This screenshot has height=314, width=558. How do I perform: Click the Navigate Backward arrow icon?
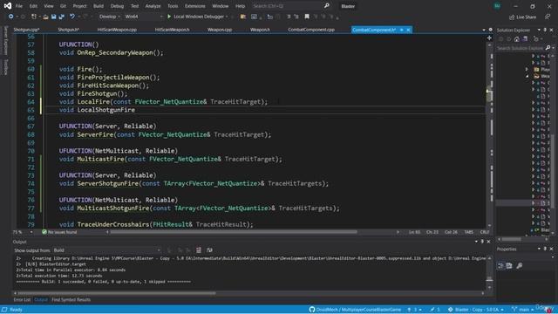11,17
